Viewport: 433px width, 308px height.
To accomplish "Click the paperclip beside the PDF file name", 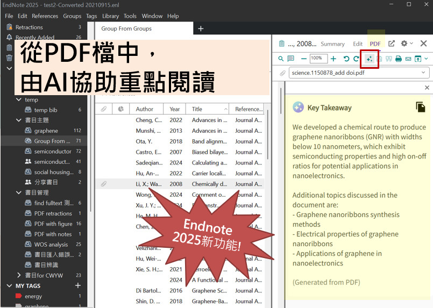I will click(282, 73).
